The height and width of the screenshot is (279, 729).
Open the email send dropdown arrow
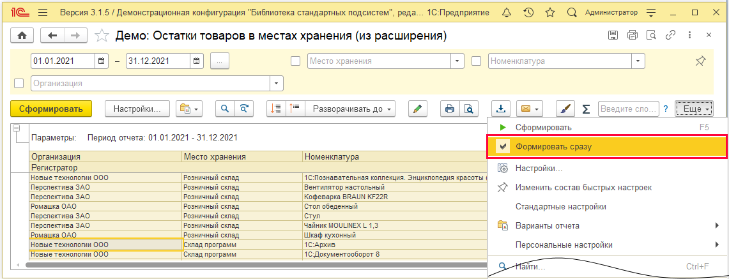537,109
